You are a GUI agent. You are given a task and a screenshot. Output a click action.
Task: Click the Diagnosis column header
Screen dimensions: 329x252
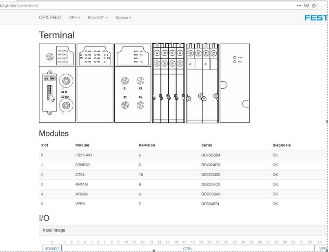tap(282, 145)
